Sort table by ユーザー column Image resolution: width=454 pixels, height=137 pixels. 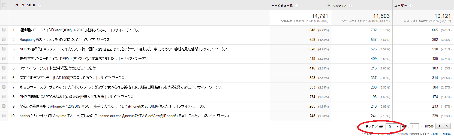coord(400,5)
